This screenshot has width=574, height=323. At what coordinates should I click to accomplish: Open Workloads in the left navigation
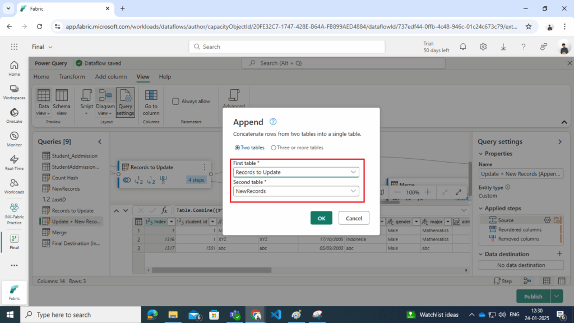[14, 186]
